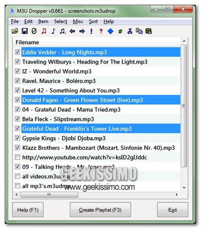Viewport: 201px width, 229px height.
Task: Click the Create Playlist (F3) button
Action: (100, 210)
